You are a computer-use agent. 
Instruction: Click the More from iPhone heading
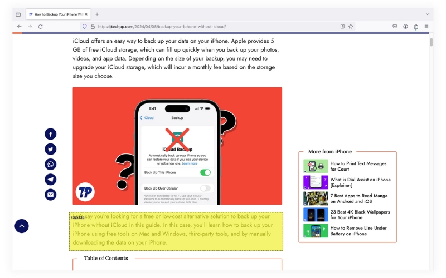click(329, 151)
